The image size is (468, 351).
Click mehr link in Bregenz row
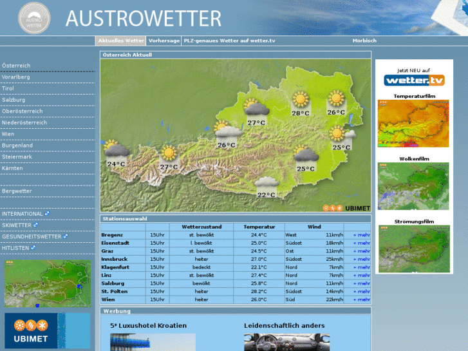coord(362,235)
